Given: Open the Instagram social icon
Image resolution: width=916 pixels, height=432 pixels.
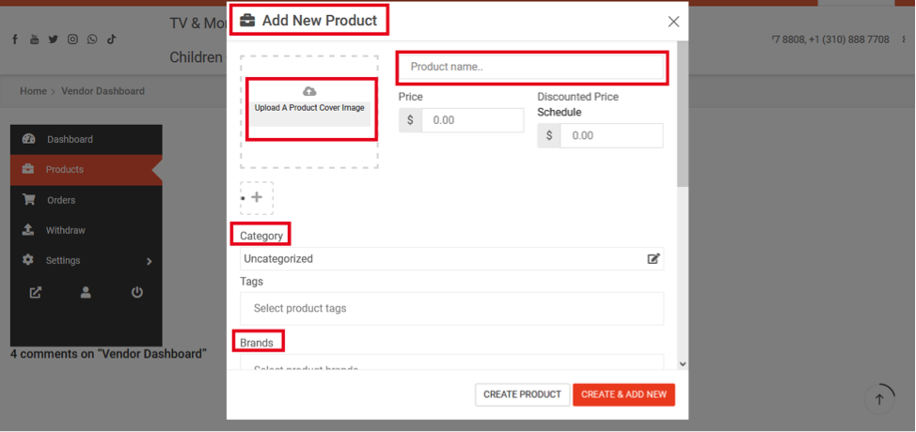Looking at the screenshot, I should point(72,39).
